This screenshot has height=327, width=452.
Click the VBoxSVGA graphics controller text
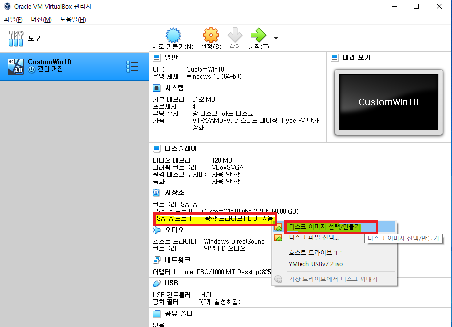pyautogui.click(x=228, y=167)
